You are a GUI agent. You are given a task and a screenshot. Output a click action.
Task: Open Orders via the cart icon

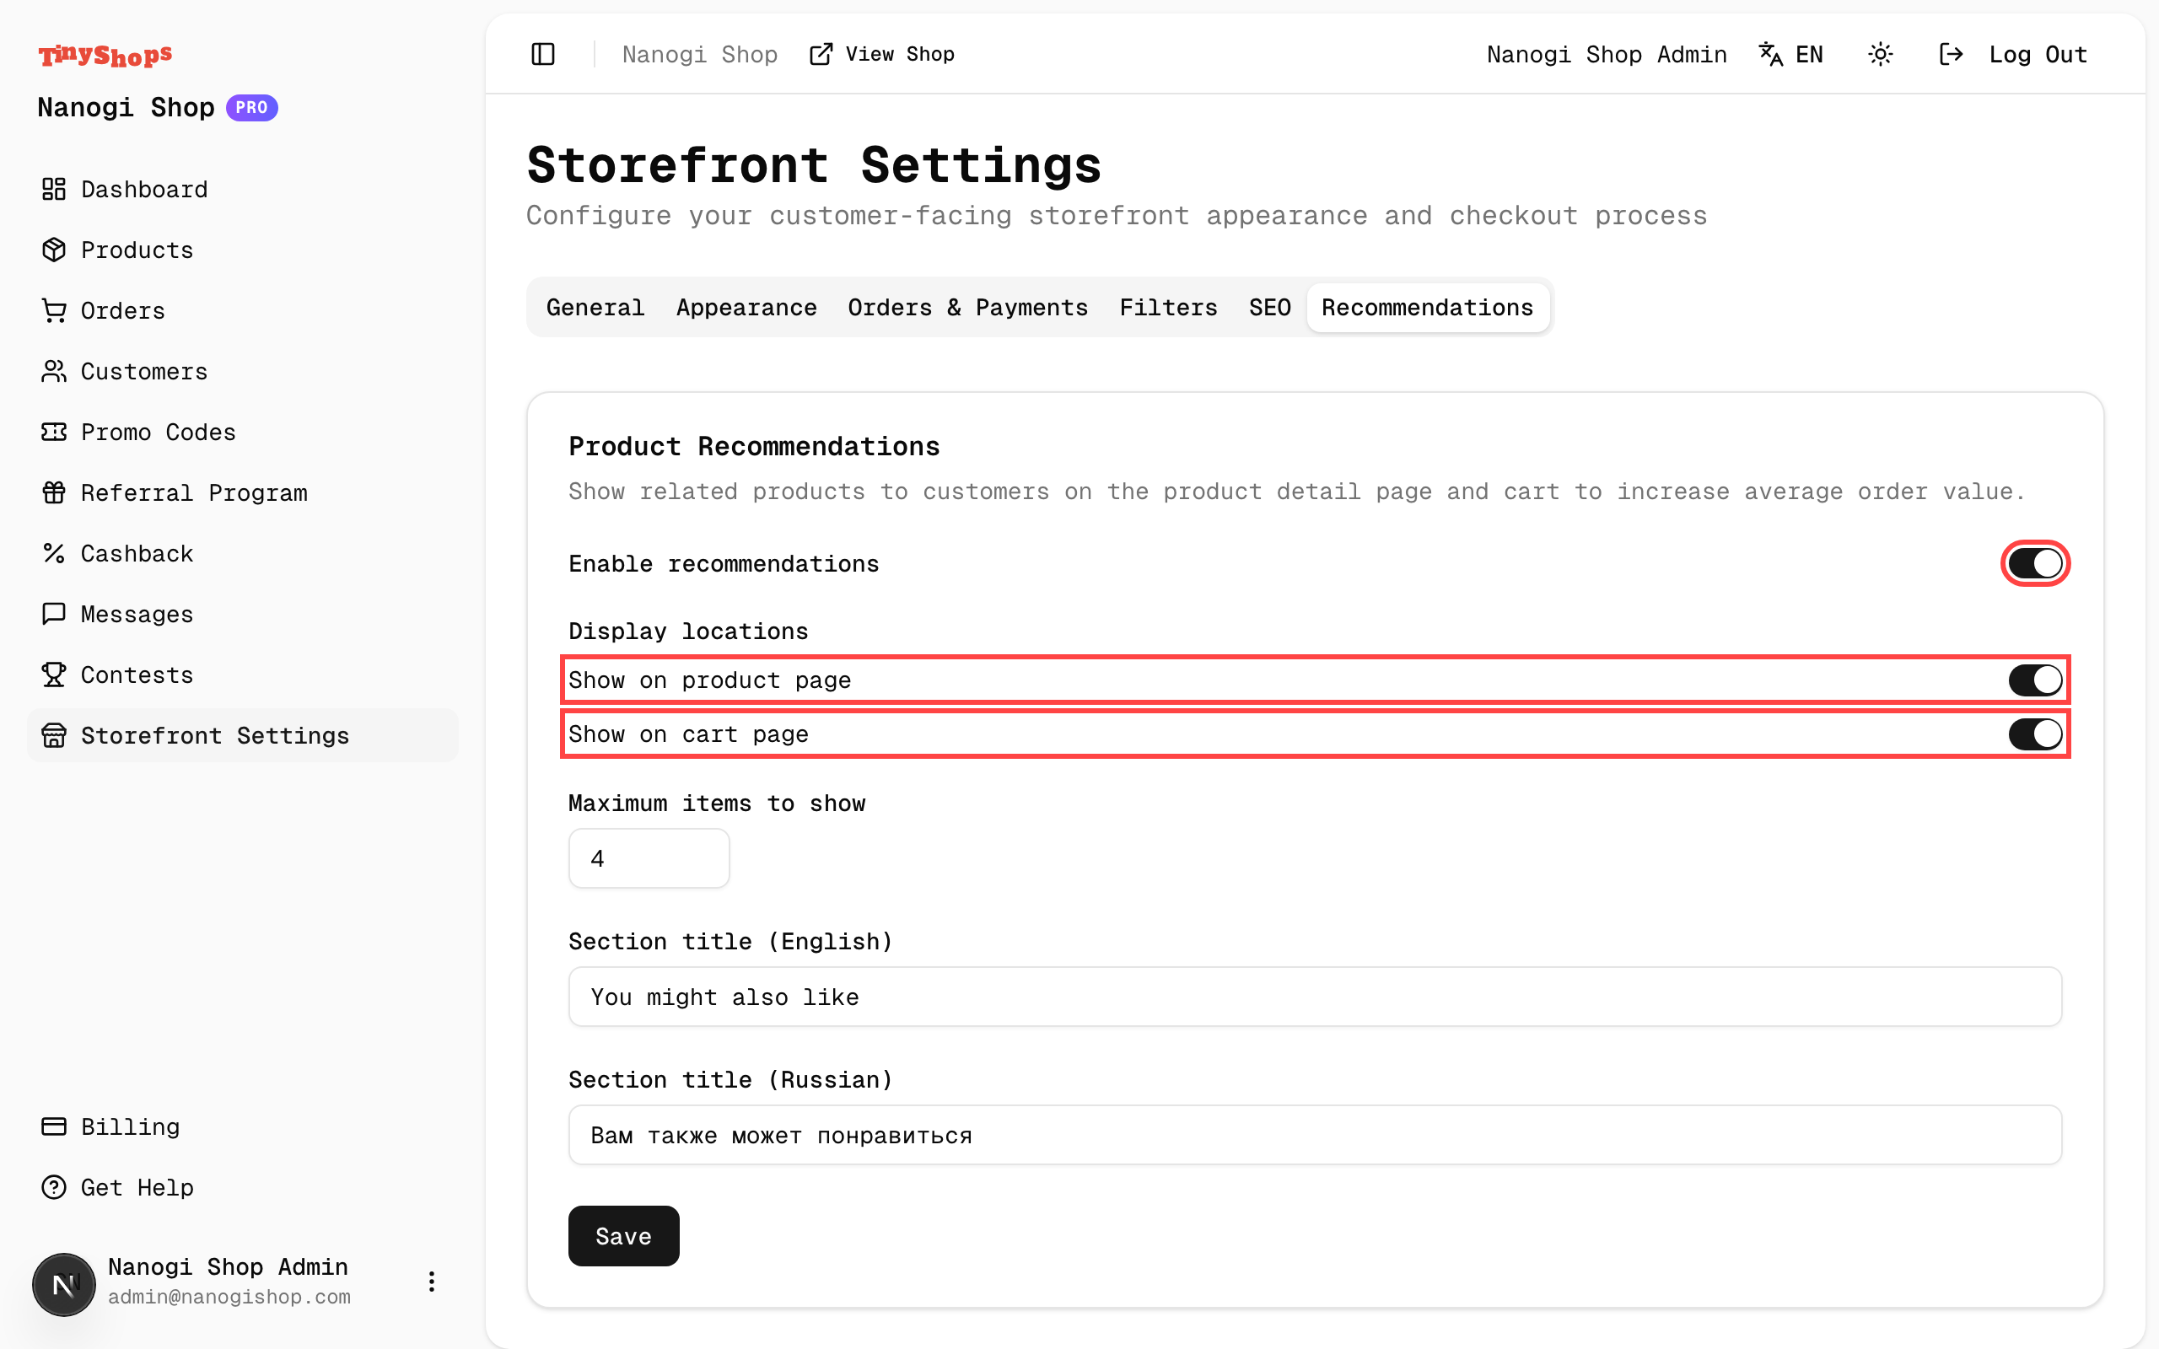[x=55, y=310]
